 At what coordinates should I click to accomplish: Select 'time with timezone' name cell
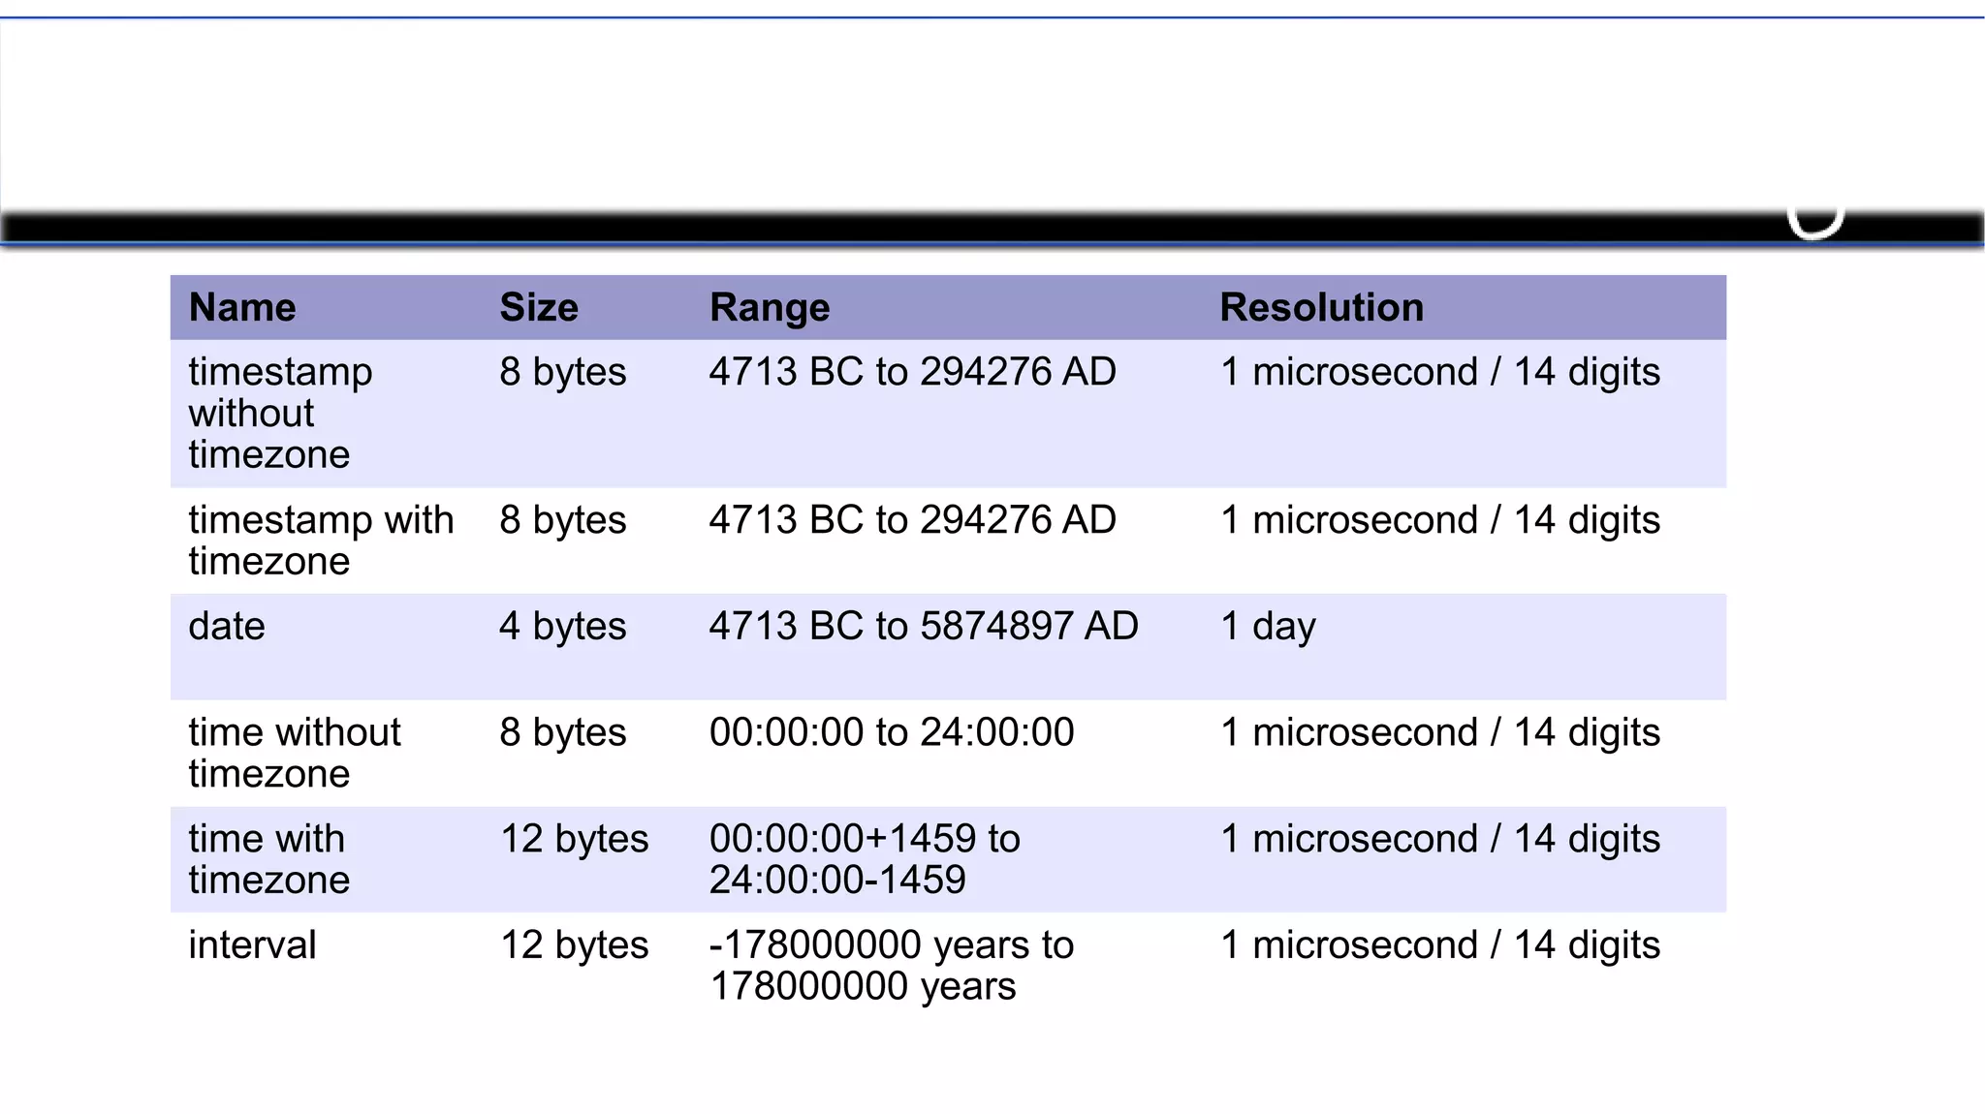(268, 859)
